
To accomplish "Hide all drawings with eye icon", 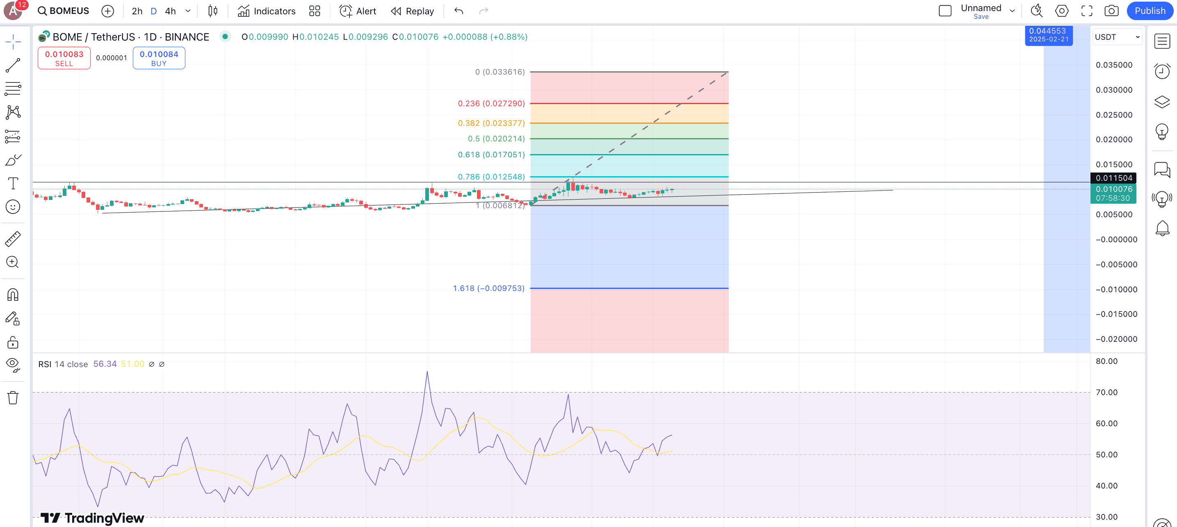I will (13, 365).
